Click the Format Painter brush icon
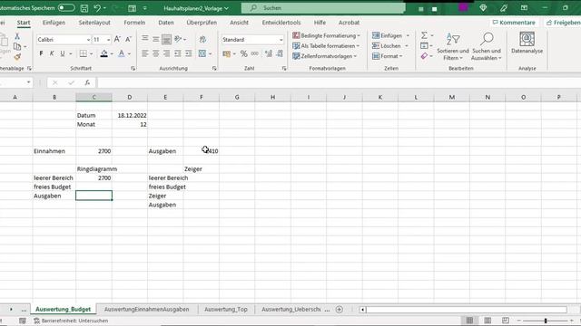The width and height of the screenshot is (581, 326). pos(17,57)
